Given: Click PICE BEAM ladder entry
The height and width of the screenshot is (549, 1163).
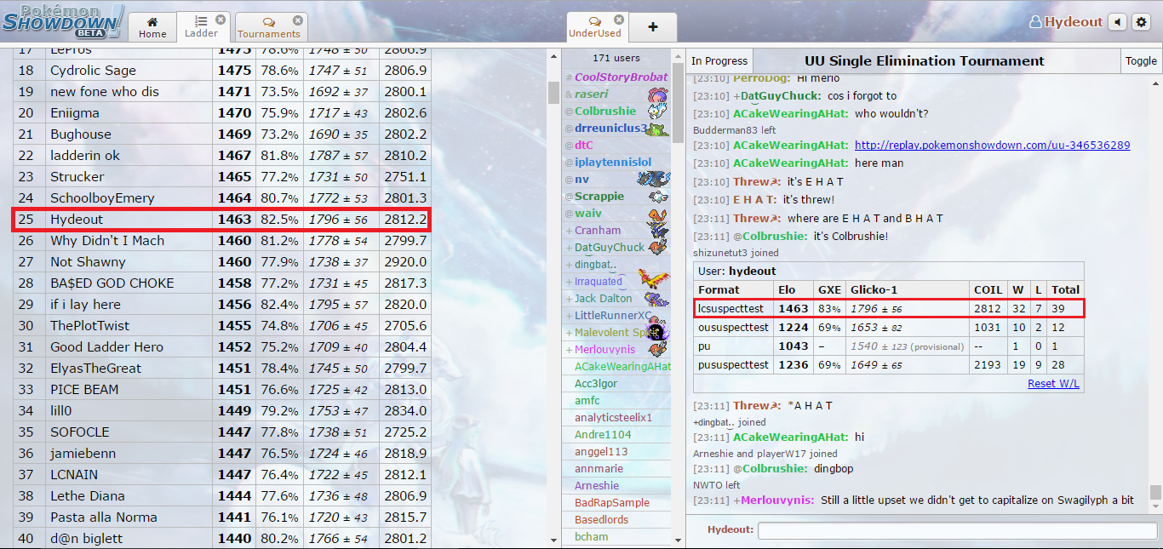Looking at the screenshot, I should tap(84, 390).
